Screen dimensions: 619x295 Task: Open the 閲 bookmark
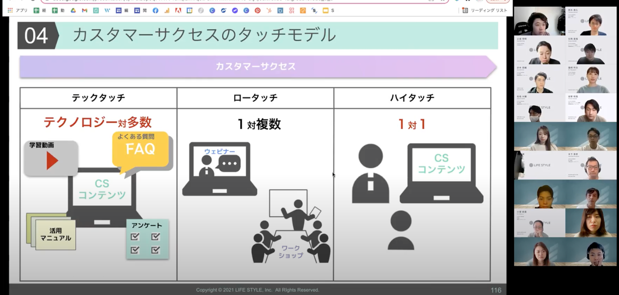coord(141,10)
